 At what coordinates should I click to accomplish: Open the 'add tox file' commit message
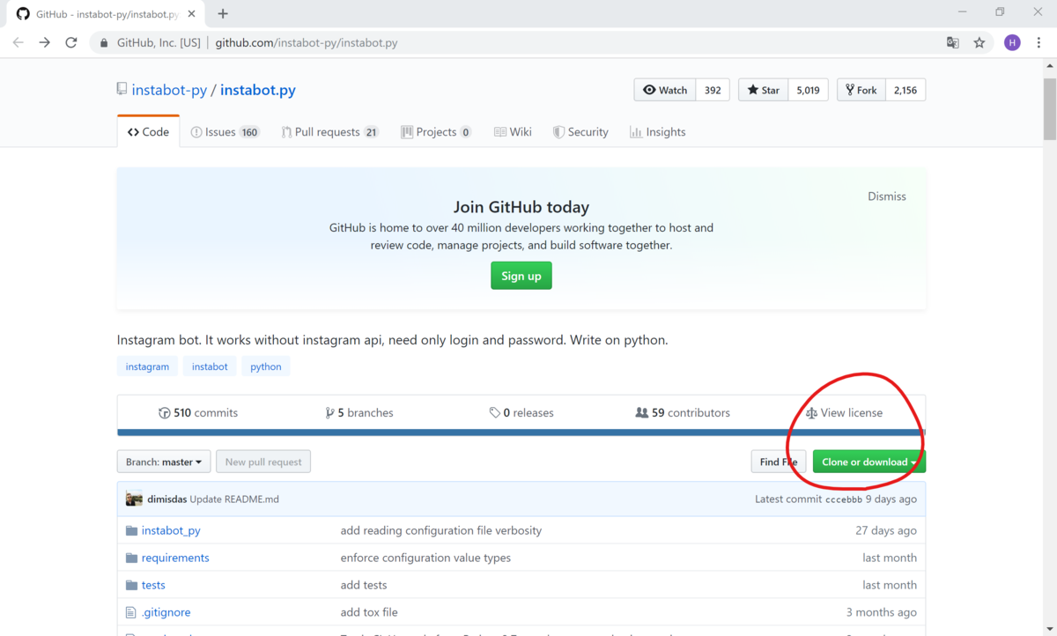tap(369, 612)
